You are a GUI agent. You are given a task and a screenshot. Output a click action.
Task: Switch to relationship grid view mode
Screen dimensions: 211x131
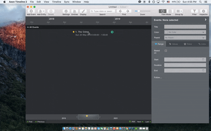pos(170,11)
